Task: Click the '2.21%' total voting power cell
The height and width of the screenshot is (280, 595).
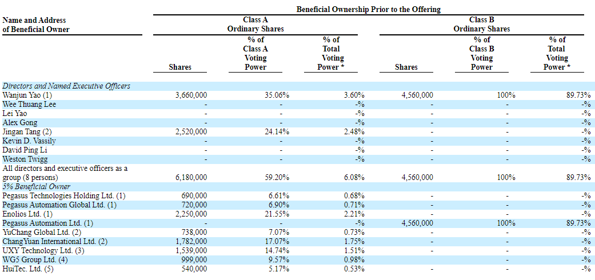Action: coord(354,214)
